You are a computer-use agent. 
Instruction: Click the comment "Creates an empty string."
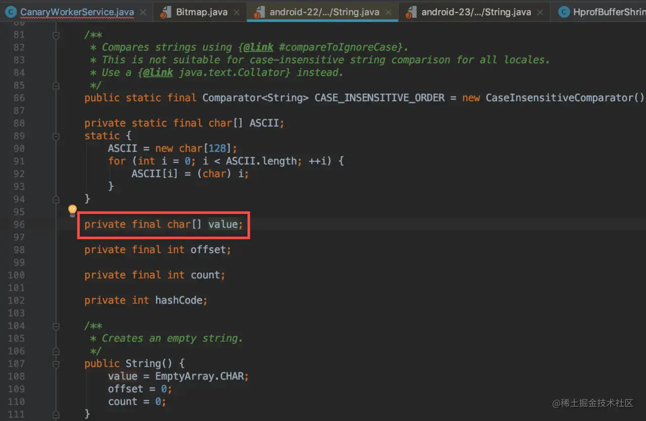[173, 338]
